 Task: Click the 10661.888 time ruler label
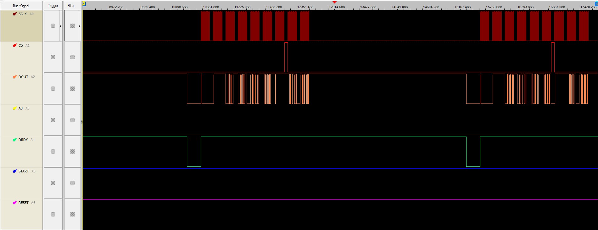(211, 7)
